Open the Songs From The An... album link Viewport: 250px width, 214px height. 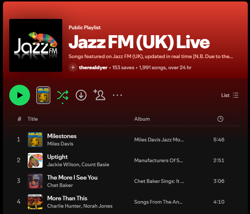[158, 202]
